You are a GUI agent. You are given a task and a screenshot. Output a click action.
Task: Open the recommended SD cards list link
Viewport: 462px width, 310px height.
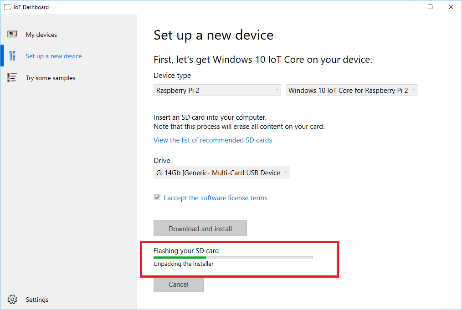click(x=213, y=140)
